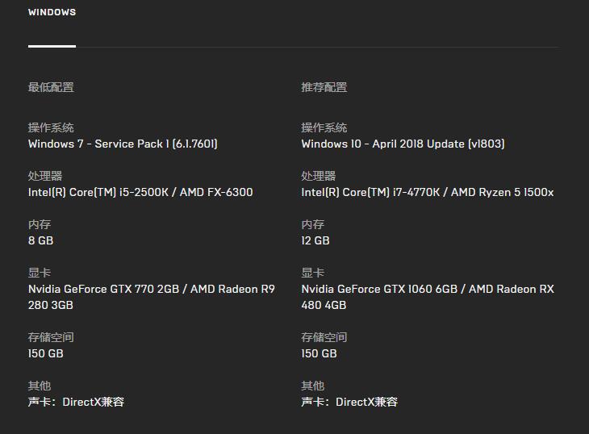The height and width of the screenshot is (434, 589).
Task: Click the 处理器 label in the recommended column
Action: pyautogui.click(x=319, y=176)
